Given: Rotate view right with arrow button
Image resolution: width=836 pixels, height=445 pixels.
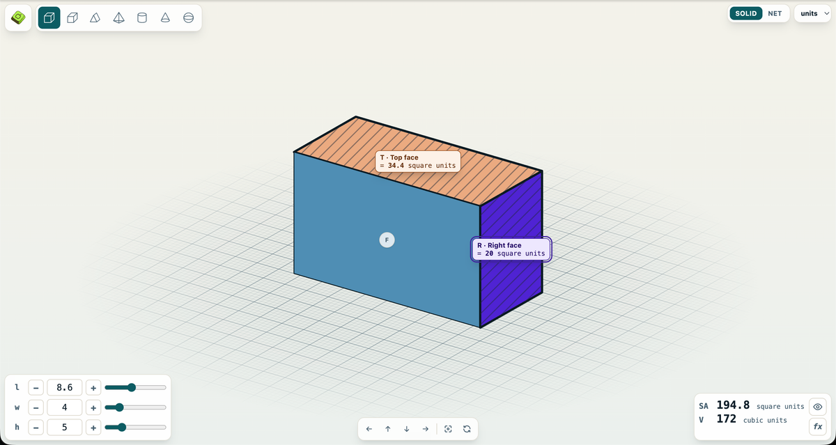Looking at the screenshot, I should click(426, 429).
